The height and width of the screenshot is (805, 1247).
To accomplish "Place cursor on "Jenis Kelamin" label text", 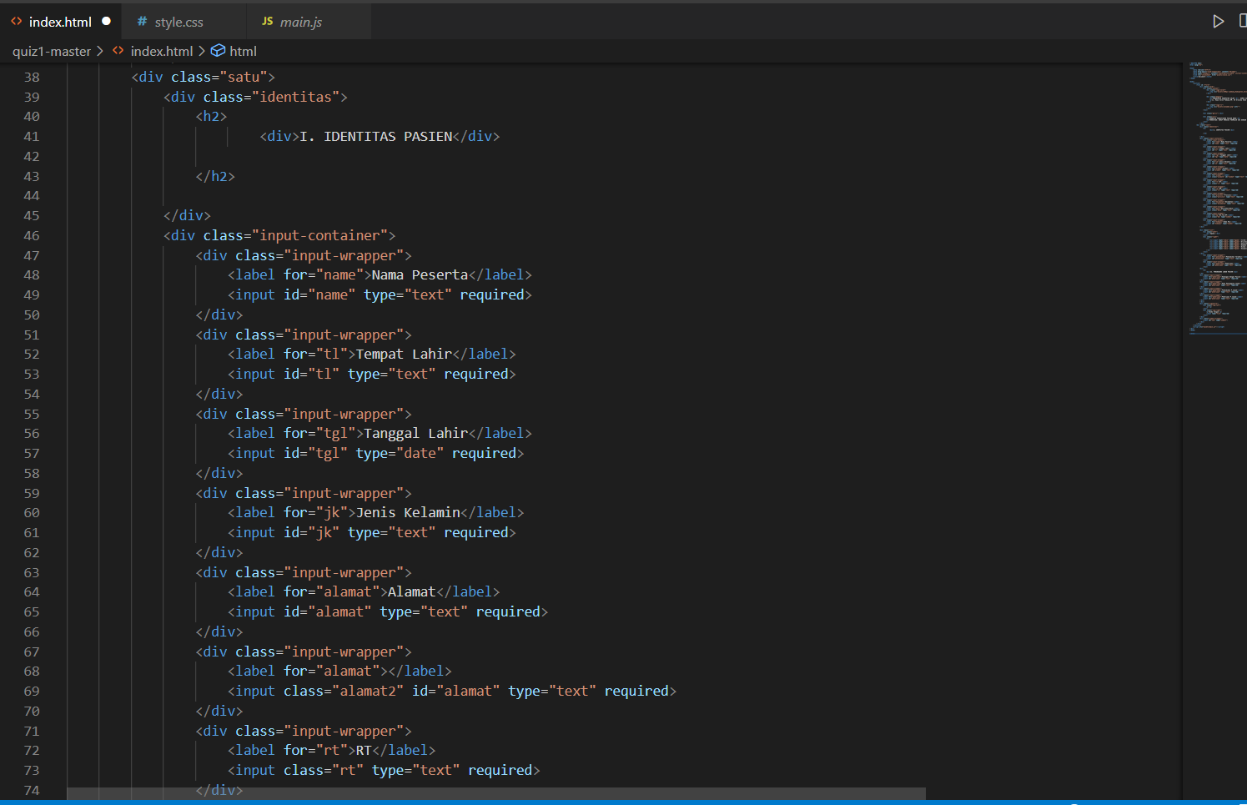I will 408,512.
